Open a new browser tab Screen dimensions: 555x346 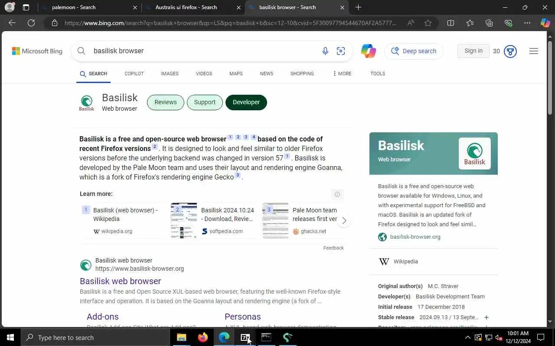click(x=358, y=7)
